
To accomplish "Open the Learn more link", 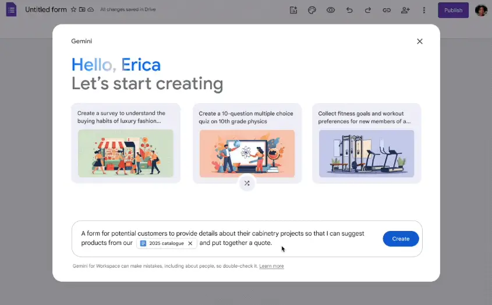I will [271, 266].
